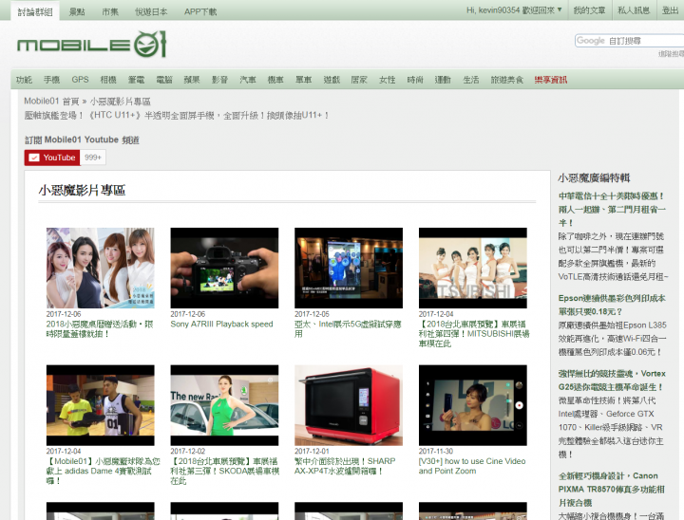684x520 pixels.
Task: Open the 單車 category menu
Action: point(304,80)
